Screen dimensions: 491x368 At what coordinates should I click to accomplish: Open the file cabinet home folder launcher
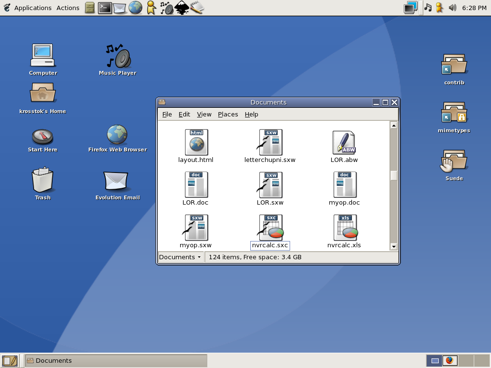[x=90, y=8]
